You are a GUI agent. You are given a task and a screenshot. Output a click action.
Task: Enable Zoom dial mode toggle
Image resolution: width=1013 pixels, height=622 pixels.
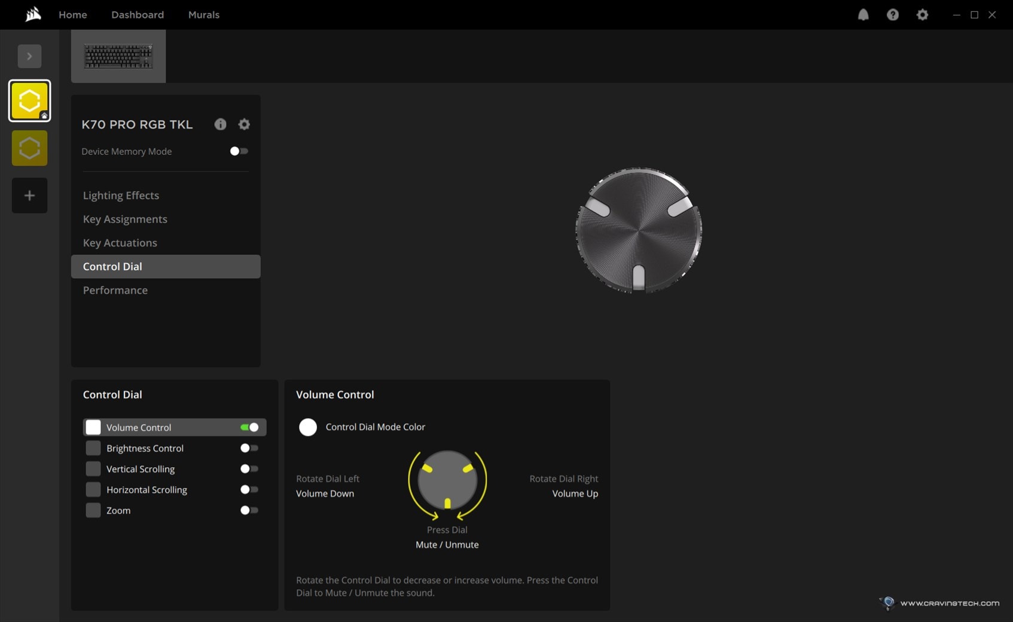click(x=249, y=510)
